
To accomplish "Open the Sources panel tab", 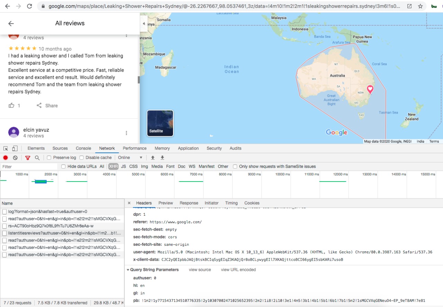I will pyautogui.click(x=60, y=148).
